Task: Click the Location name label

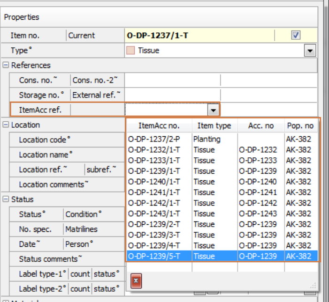Action: [46, 155]
